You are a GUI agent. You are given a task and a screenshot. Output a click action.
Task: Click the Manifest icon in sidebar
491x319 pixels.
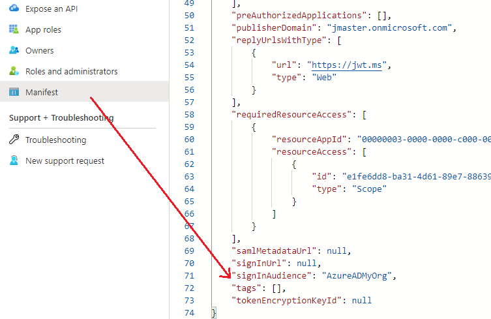14,92
